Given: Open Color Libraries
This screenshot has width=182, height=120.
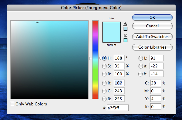Looking at the screenshot, I should 152,47.
